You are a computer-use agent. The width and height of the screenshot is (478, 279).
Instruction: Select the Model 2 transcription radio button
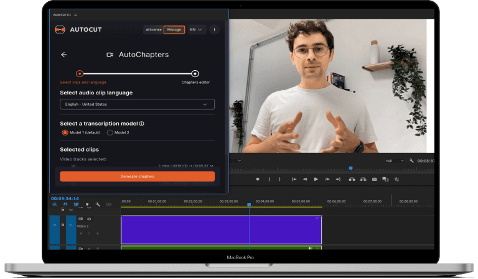point(110,132)
